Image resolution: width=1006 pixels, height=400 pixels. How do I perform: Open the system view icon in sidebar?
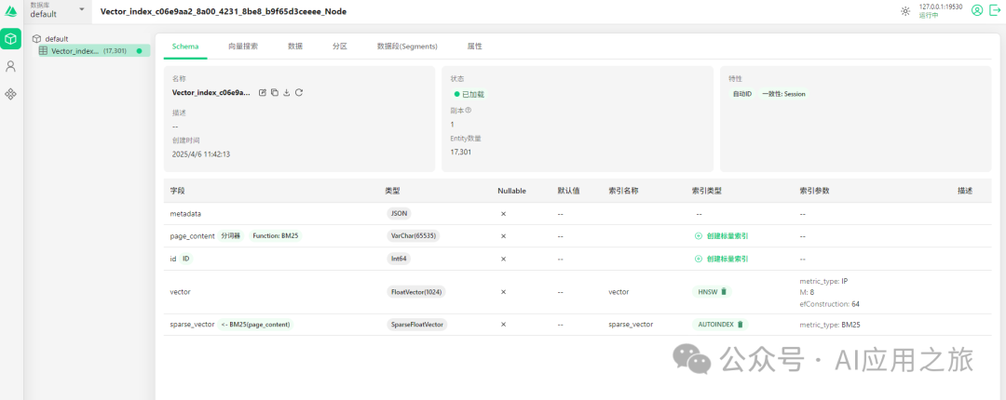[x=11, y=94]
